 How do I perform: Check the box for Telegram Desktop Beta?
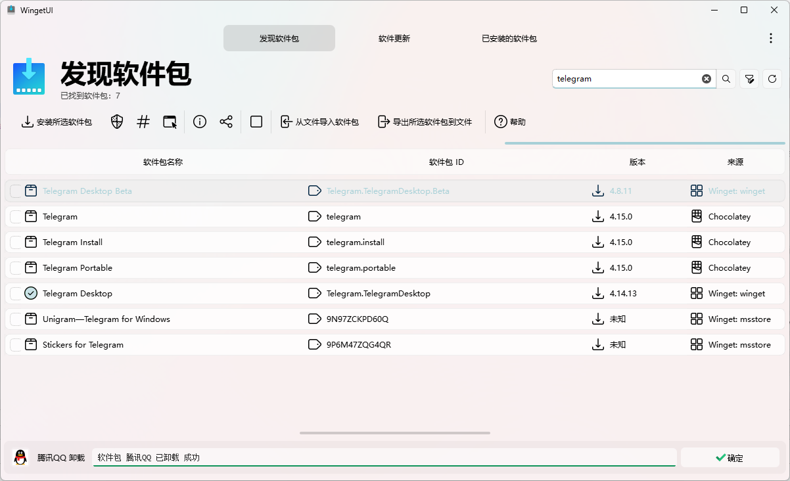(16, 191)
